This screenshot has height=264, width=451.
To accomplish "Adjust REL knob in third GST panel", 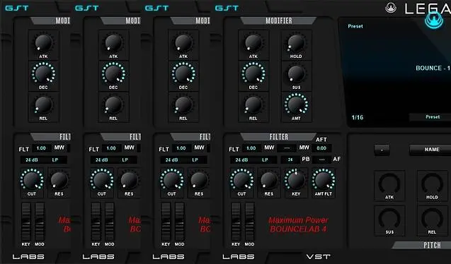I will coord(183,104).
